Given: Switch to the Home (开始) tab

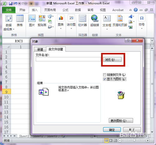Looking at the screenshot, I should point(22,10).
